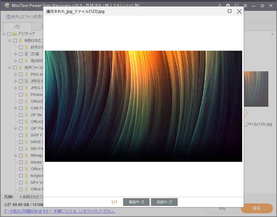Collapse the デスクトップ tree node

tap(4, 34)
